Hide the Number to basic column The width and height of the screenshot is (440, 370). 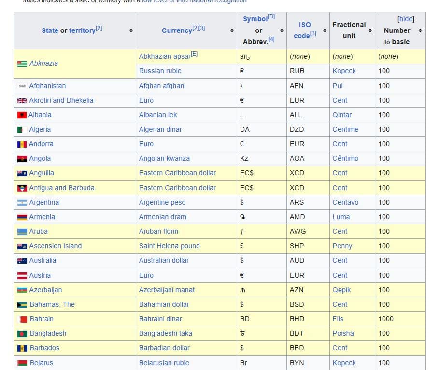(405, 19)
